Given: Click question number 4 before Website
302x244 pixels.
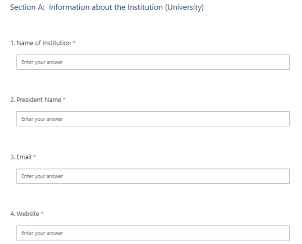Looking at the screenshot, I should (x=13, y=213).
